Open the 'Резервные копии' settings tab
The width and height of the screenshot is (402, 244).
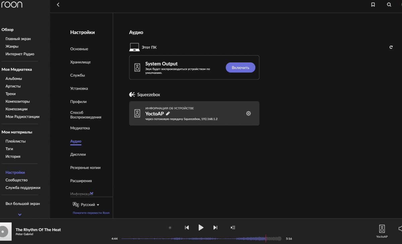(x=85, y=167)
